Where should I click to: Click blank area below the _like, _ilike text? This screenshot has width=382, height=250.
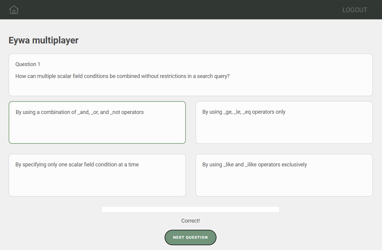point(284,183)
